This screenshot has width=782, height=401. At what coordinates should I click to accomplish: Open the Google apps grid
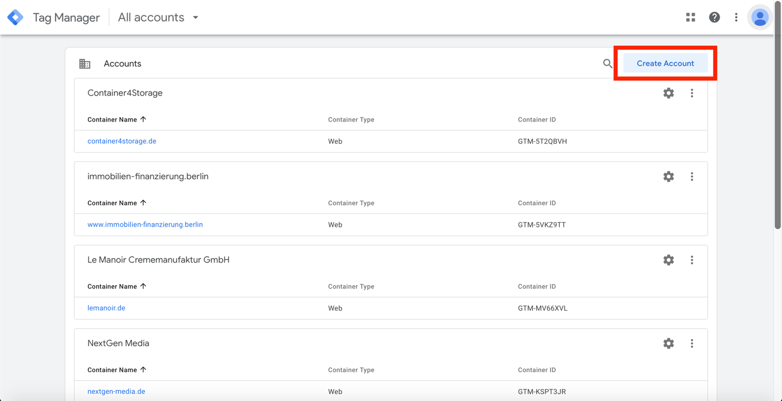(x=690, y=18)
